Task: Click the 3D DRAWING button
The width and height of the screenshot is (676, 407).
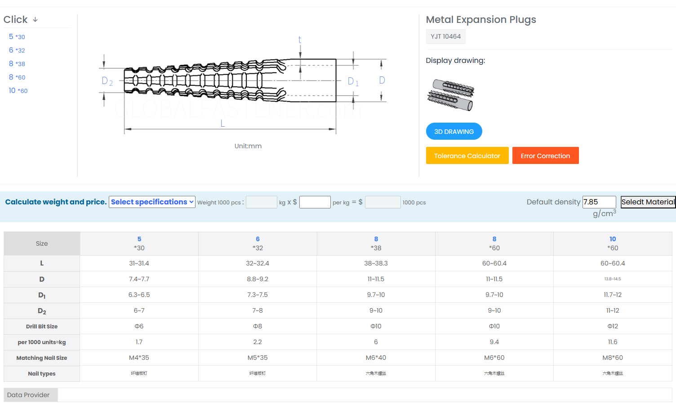Action: 454,131
